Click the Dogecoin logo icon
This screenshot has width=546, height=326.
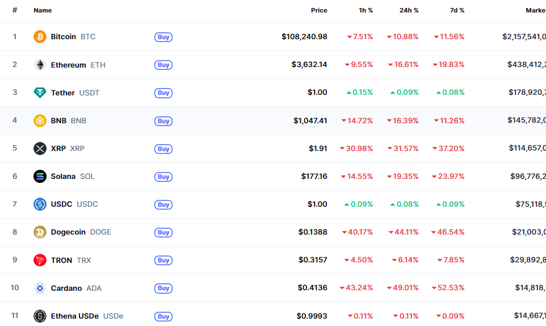tap(40, 232)
